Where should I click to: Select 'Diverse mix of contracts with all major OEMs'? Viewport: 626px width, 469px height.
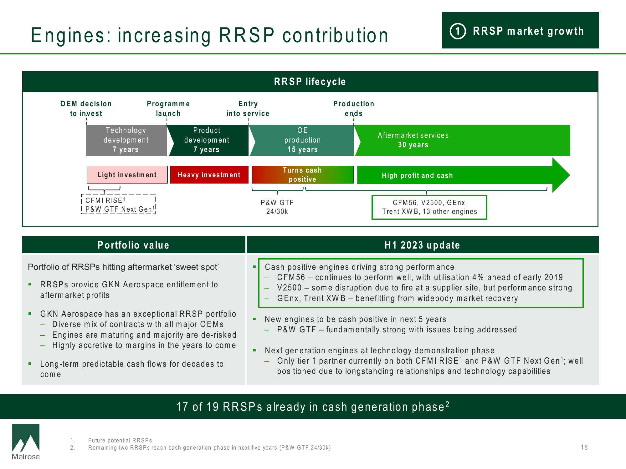(x=138, y=324)
